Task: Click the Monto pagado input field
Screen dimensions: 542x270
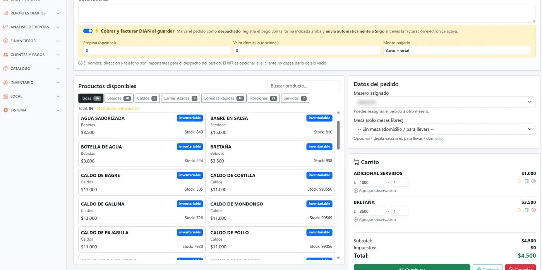Action: tap(457, 51)
